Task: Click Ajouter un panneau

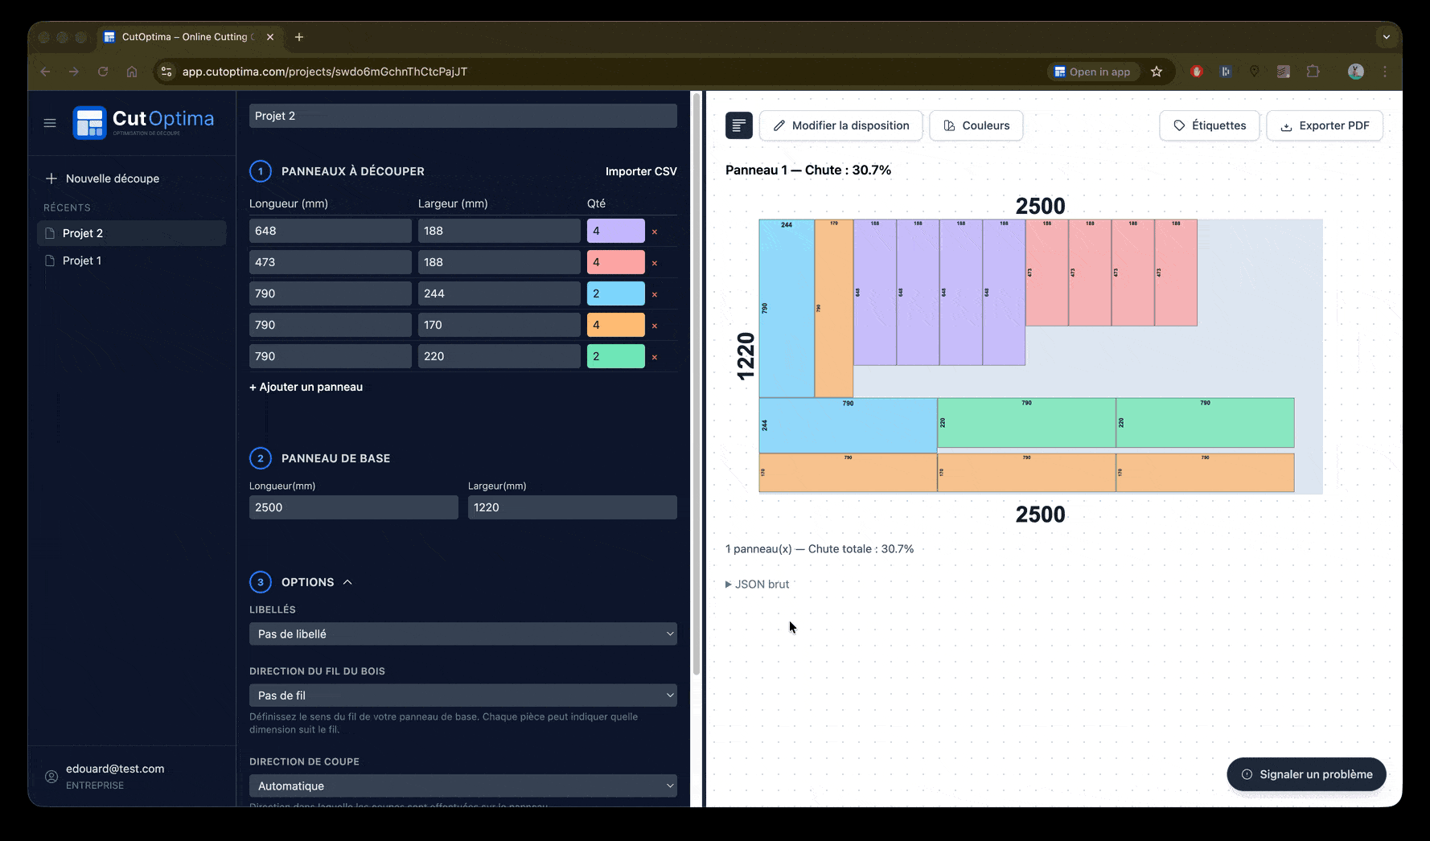Action: 306,387
